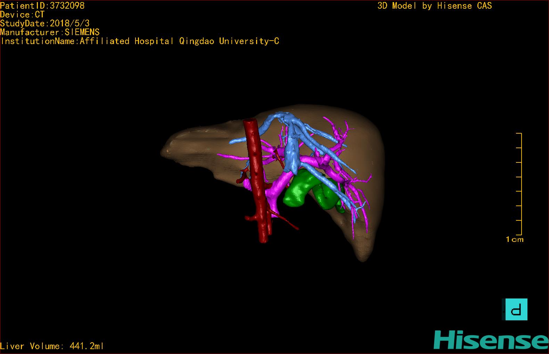Click the InstitutionName Affiliated Hospital text

pyautogui.click(x=140, y=41)
